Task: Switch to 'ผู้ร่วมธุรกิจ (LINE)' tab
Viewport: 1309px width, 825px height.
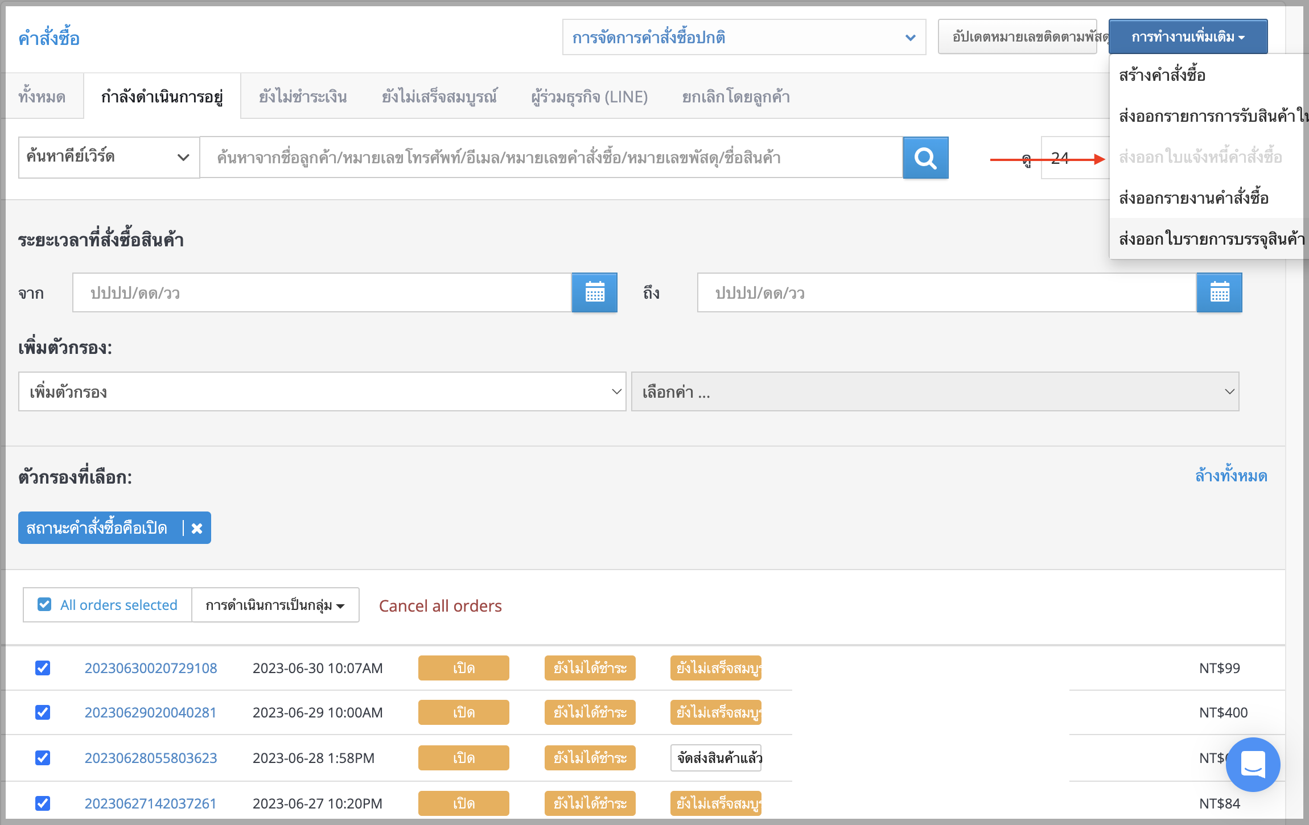Action: 590,97
